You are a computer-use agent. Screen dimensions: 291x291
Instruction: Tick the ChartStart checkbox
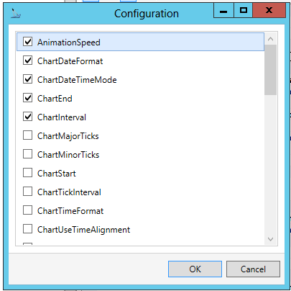(x=28, y=173)
